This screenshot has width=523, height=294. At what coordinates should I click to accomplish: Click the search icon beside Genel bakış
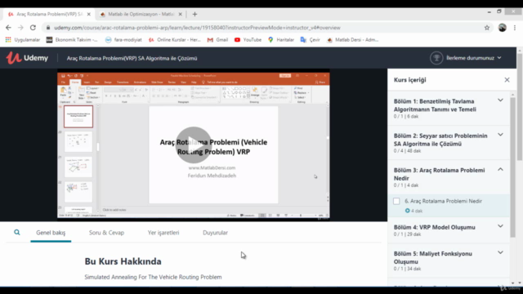tap(17, 232)
